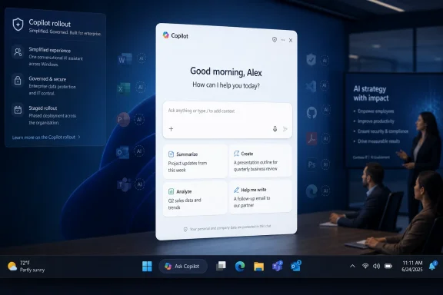Activate the microphone voice input icon

tap(275, 129)
